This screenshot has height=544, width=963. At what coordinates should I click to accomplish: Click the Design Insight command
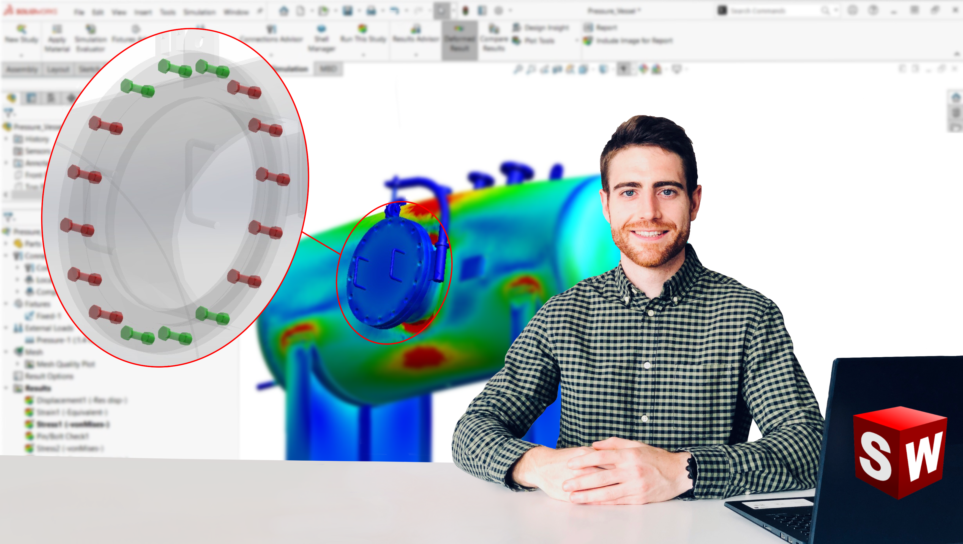[x=541, y=27]
